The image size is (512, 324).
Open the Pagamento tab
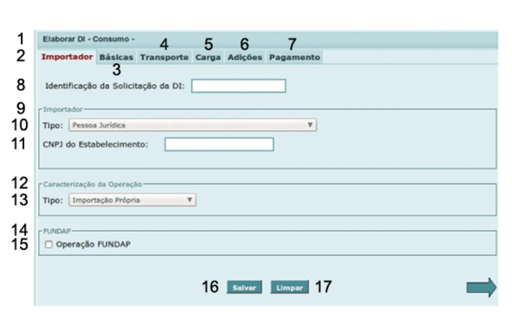pyautogui.click(x=294, y=58)
